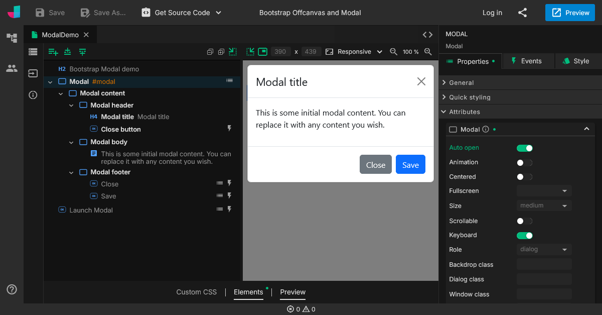Open the Get Source Code dropdown
Viewport: 602px width, 315px height.
pos(182,13)
